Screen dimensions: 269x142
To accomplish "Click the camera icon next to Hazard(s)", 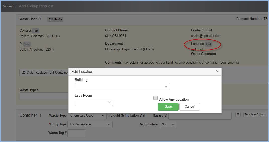I will pos(238,115).
